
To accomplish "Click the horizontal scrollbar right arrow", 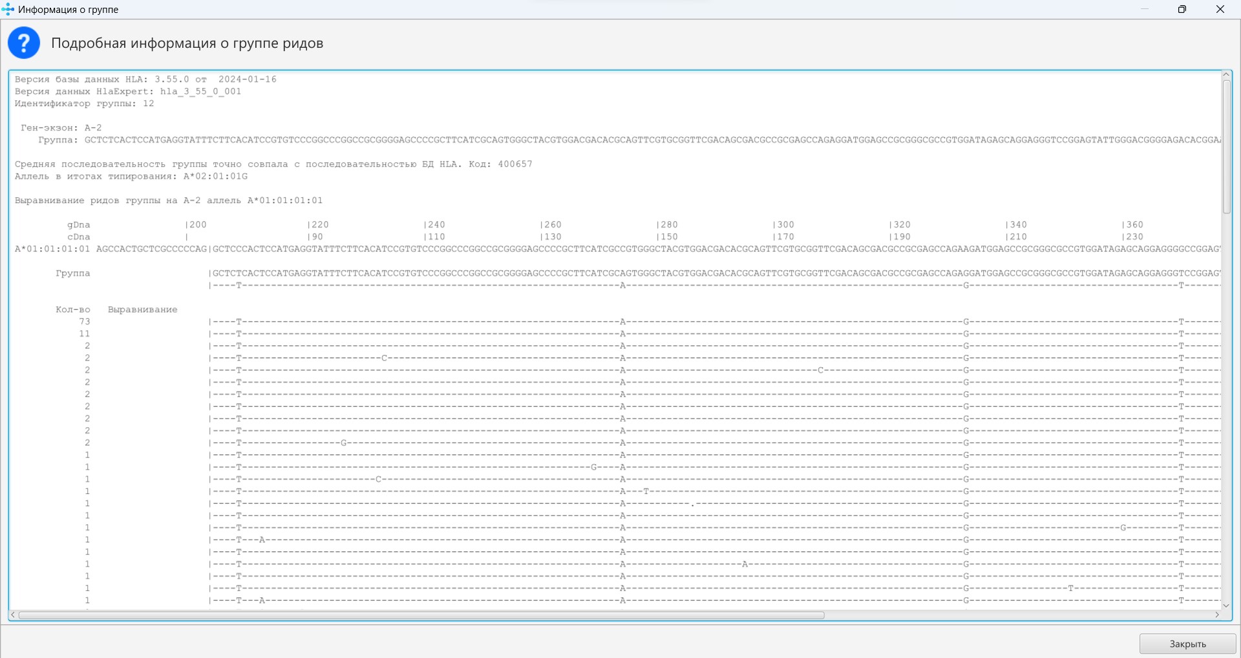I will (1217, 615).
